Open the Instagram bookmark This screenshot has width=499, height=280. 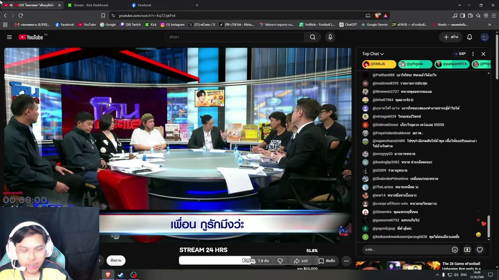(x=172, y=24)
